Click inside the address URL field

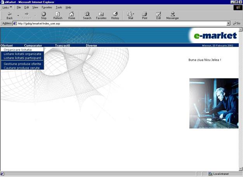[116, 23]
